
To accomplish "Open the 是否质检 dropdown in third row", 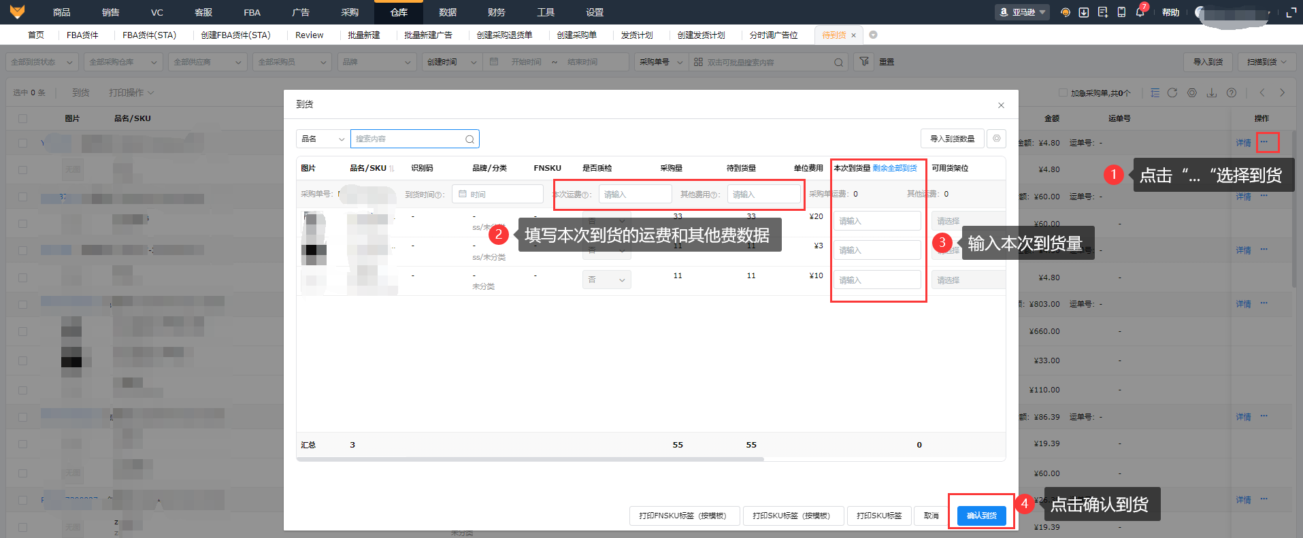I will (606, 280).
